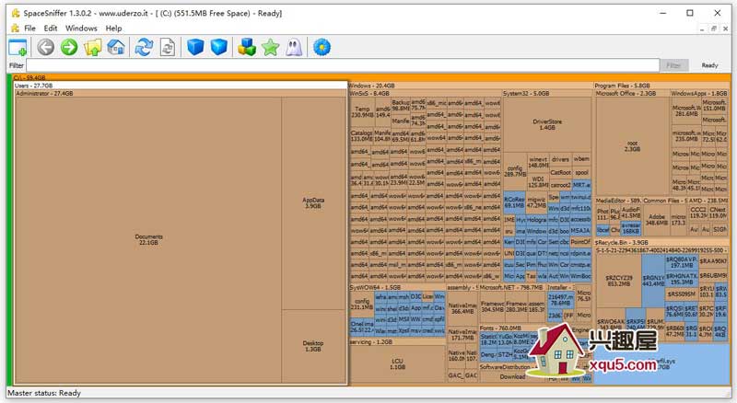Return to the home view
The width and height of the screenshot is (737, 403).
point(116,47)
